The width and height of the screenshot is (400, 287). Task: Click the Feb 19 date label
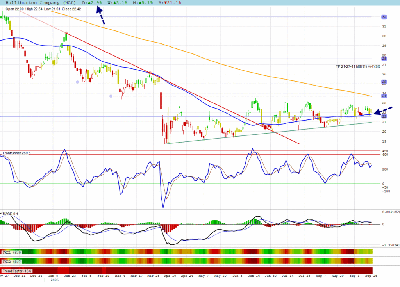pos(103,276)
